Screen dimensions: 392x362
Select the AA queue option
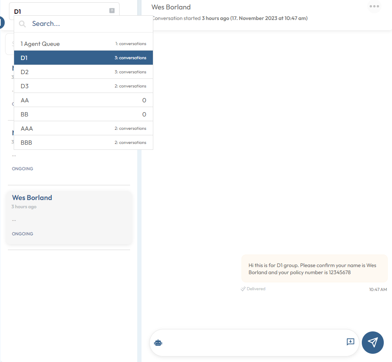point(83,100)
